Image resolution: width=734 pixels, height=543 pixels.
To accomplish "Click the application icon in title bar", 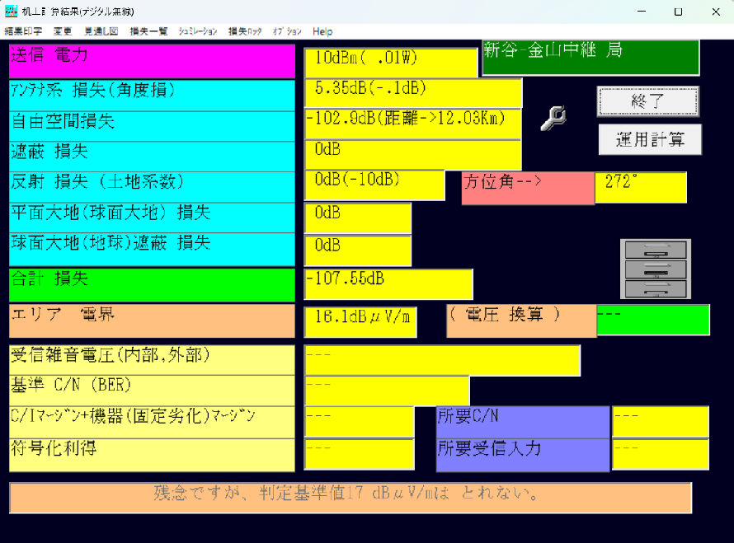I will [11, 12].
